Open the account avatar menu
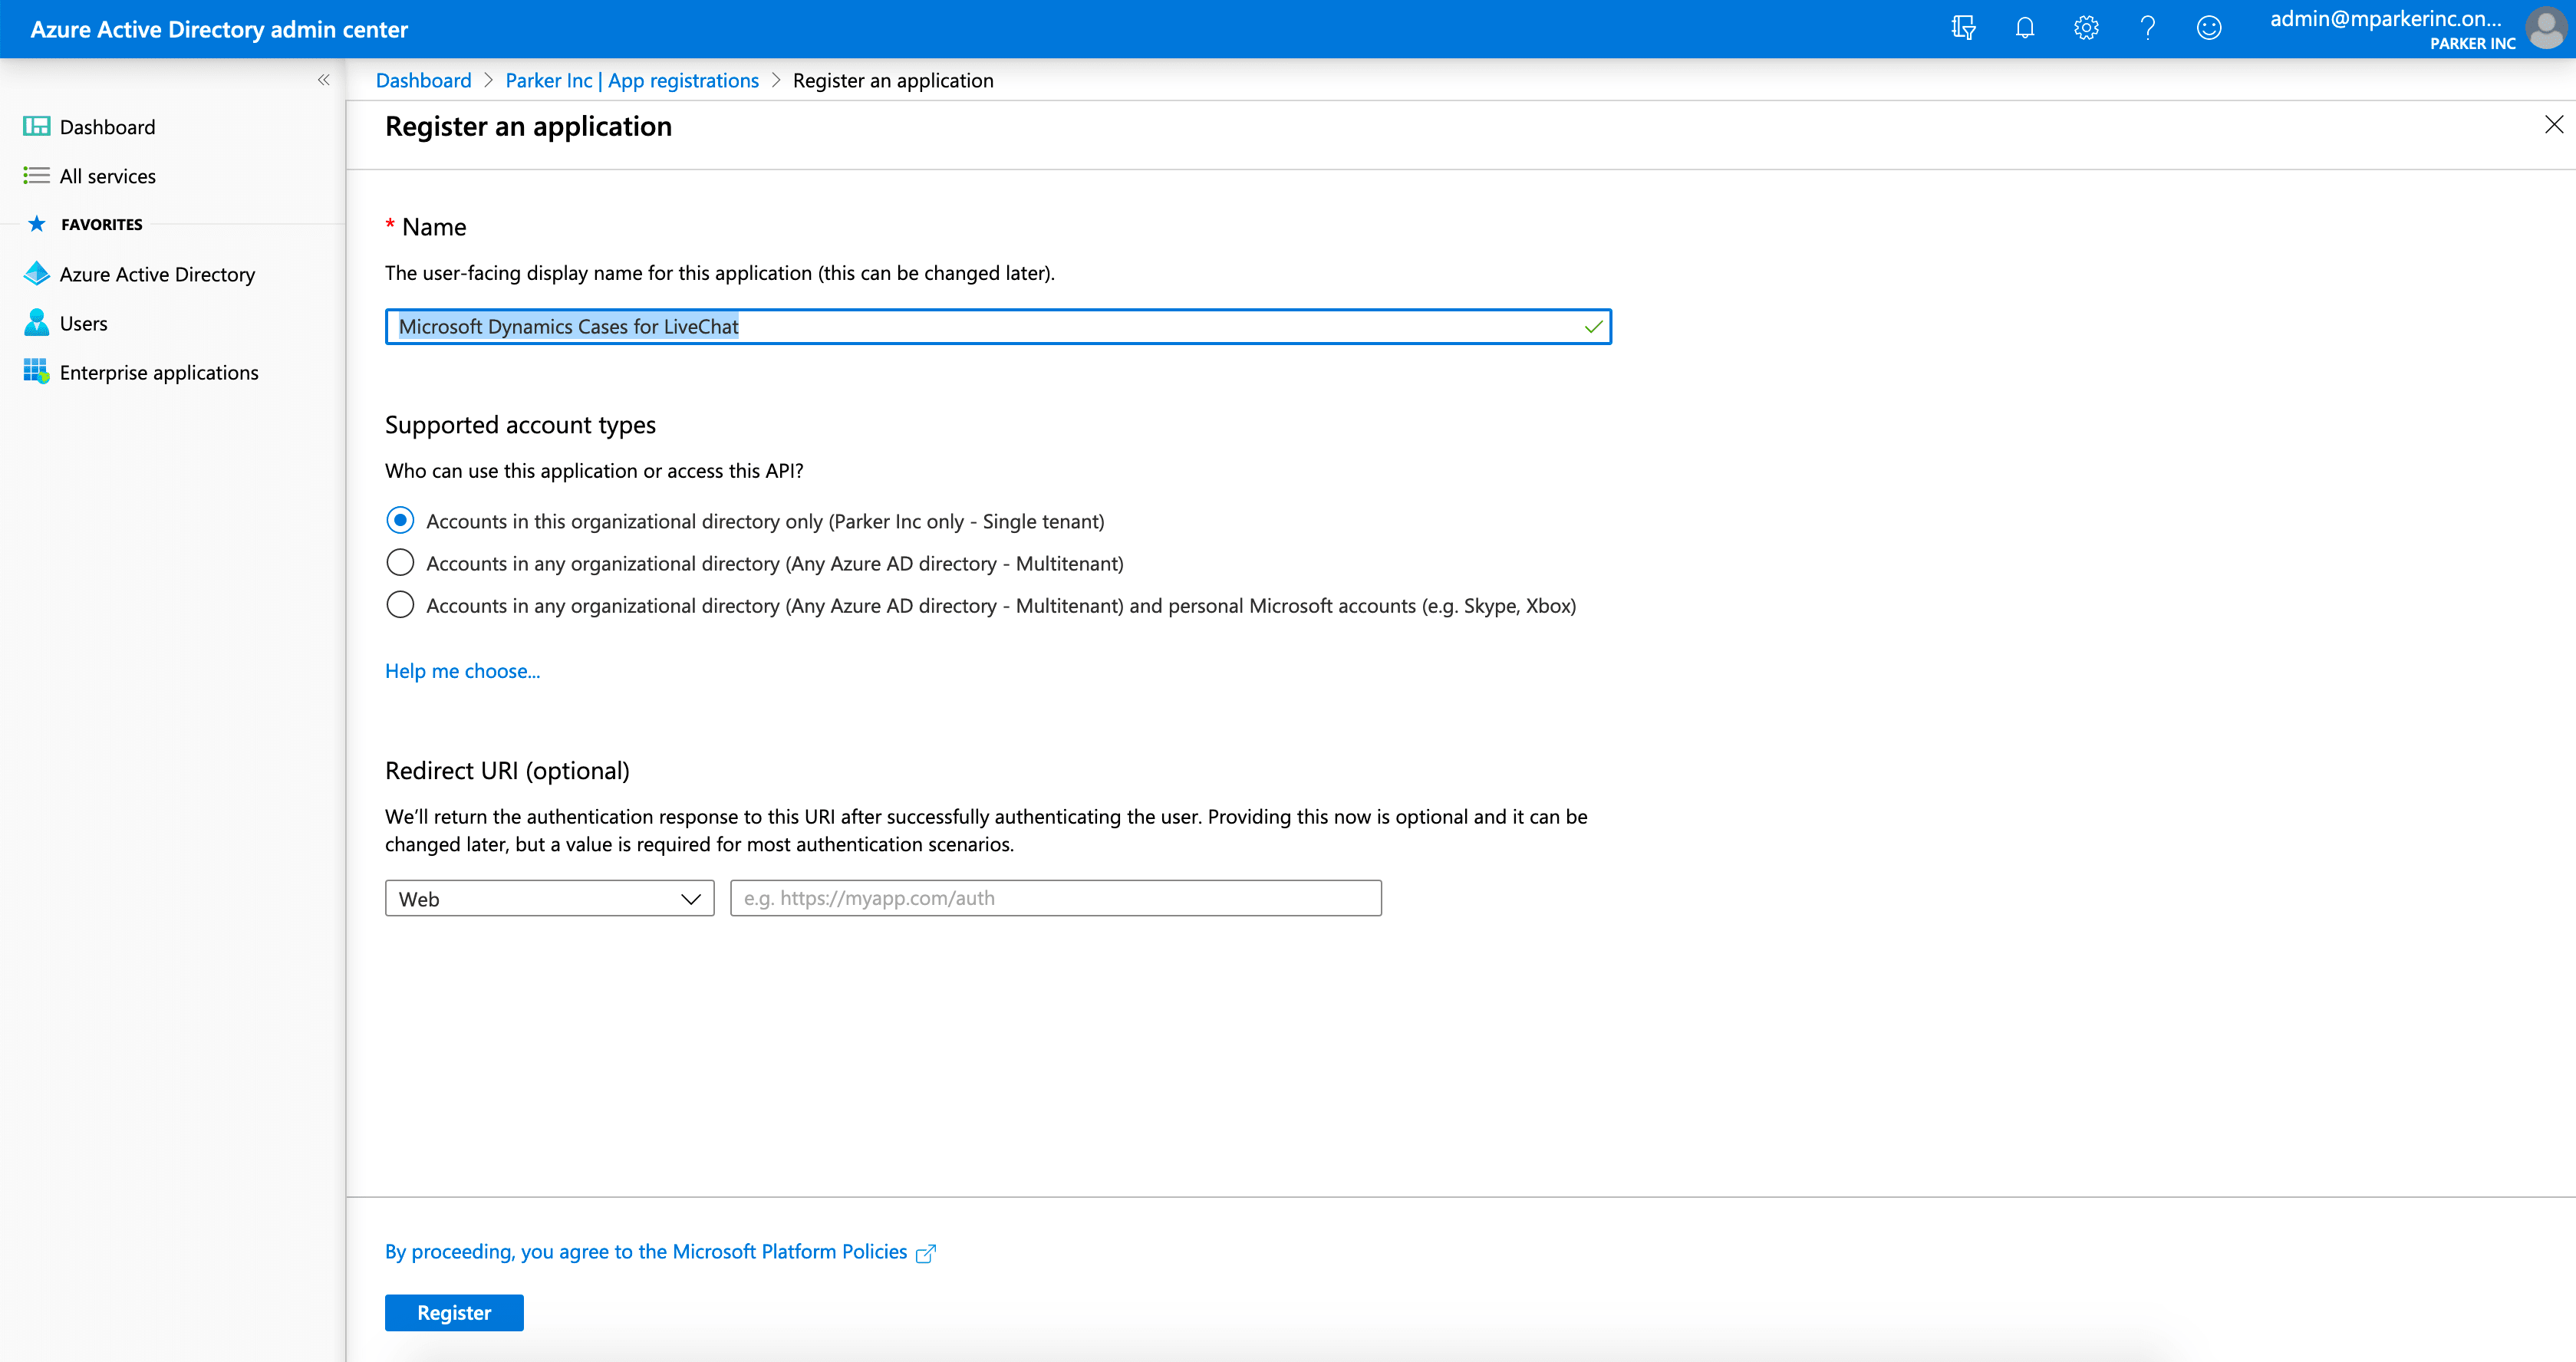2576x1362 pixels. coord(2546,28)
